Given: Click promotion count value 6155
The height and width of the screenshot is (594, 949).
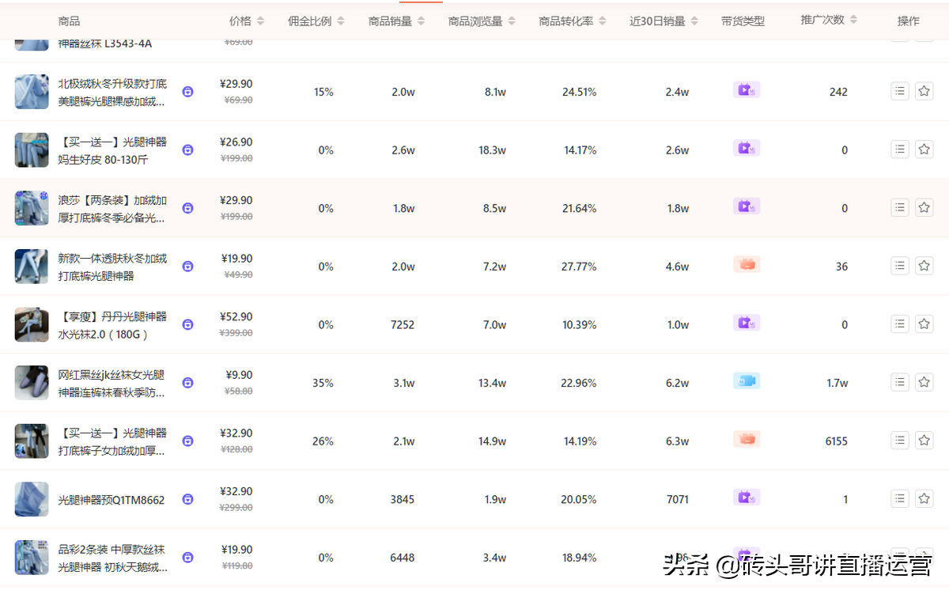Looking at the screenshot, I should pos(837,441).
